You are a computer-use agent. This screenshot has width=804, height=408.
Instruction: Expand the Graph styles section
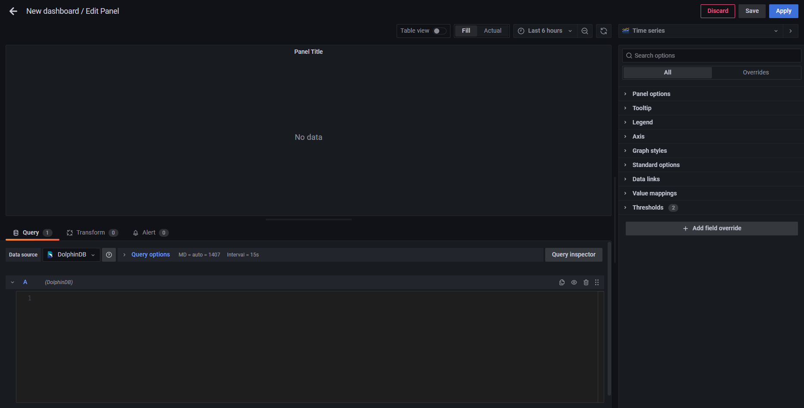649,151
